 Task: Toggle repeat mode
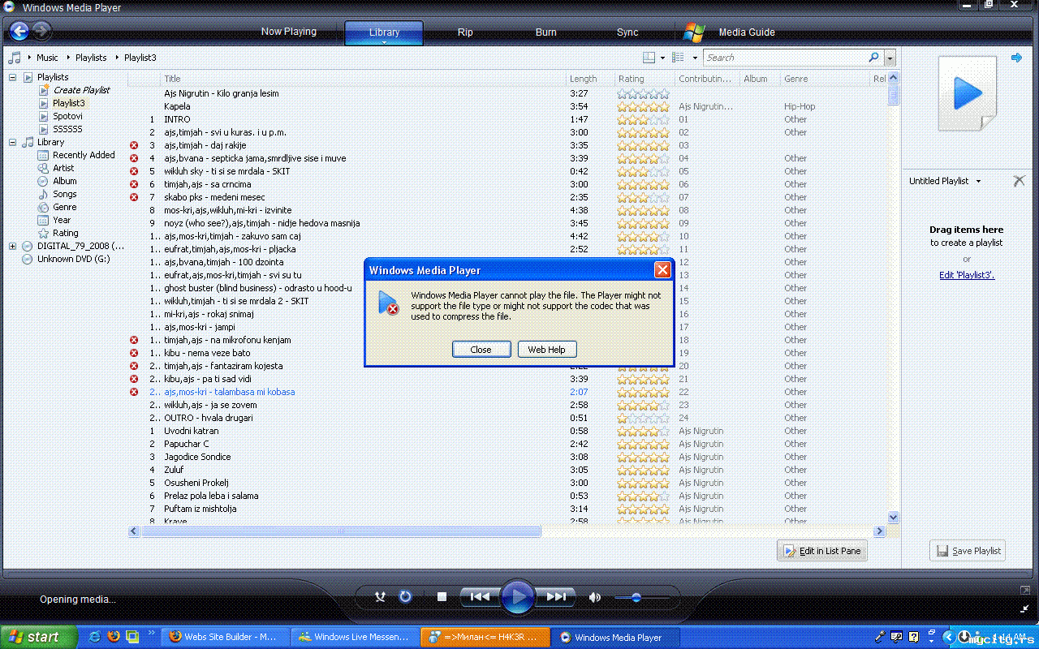[x=406, y=597]
